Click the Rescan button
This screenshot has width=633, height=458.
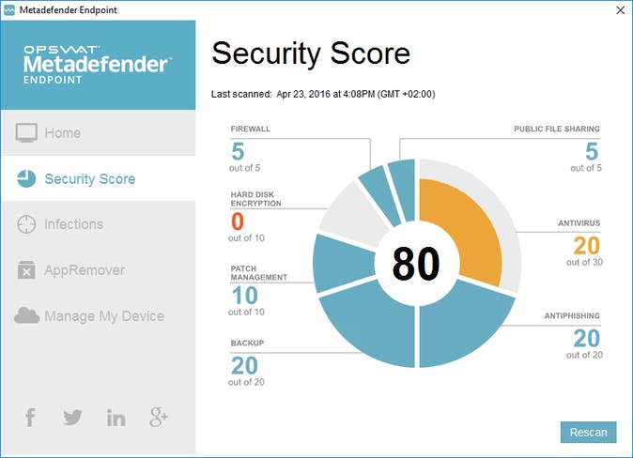pyautogui.click(x=588, y=432)
